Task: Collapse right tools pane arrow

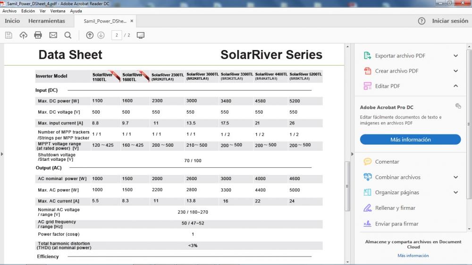Action: 352,154
